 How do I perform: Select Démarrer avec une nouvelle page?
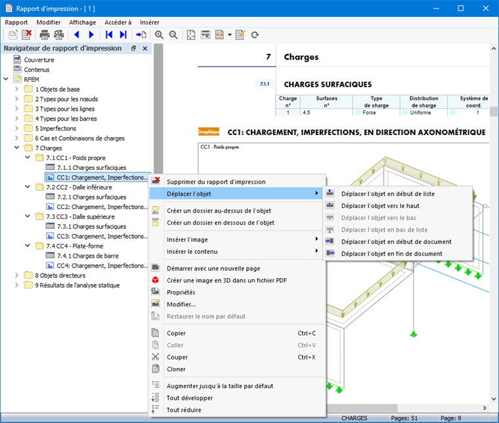[238, 268]
